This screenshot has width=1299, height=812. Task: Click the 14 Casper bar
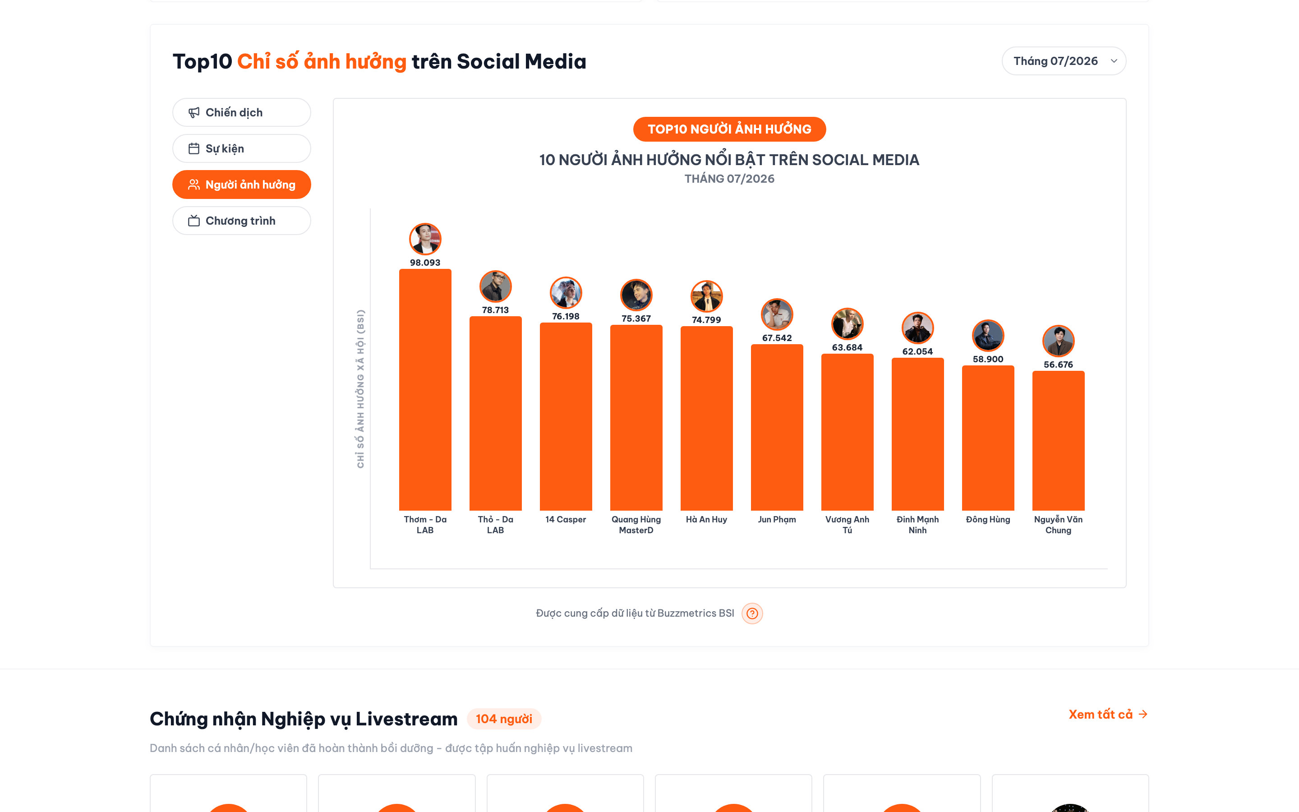[x=566, y=417]
